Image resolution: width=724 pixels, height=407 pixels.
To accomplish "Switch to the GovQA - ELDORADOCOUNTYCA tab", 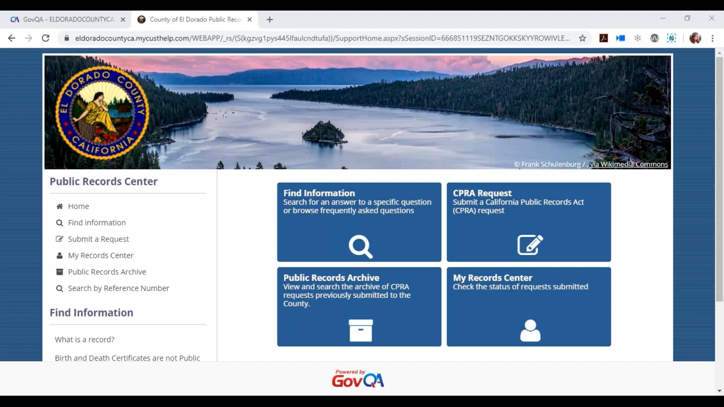I will [x=68, y=20].
